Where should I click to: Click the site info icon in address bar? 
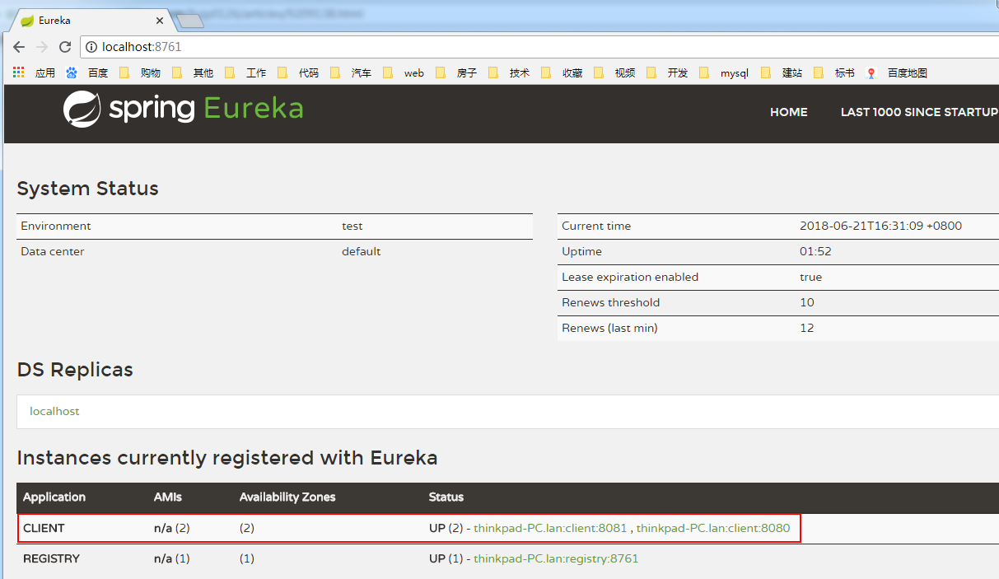coord(91,48)
